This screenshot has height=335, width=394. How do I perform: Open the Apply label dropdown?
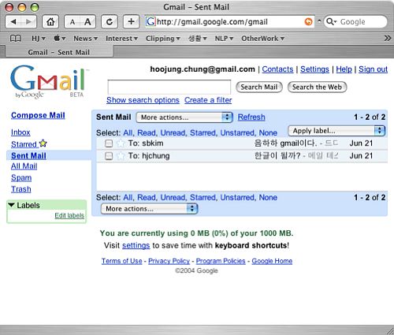click(336, 131)
